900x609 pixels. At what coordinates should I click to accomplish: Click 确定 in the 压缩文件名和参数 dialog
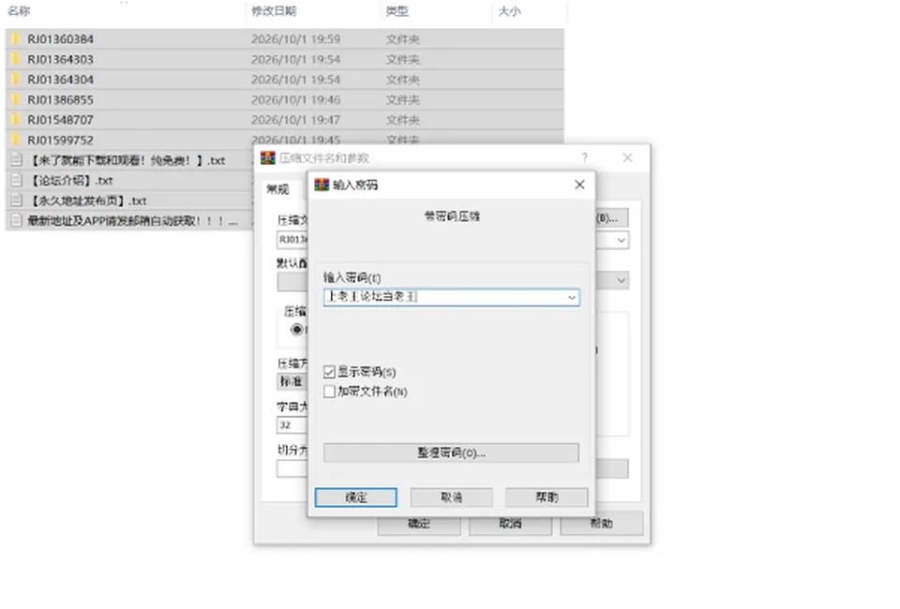(419, 524)
